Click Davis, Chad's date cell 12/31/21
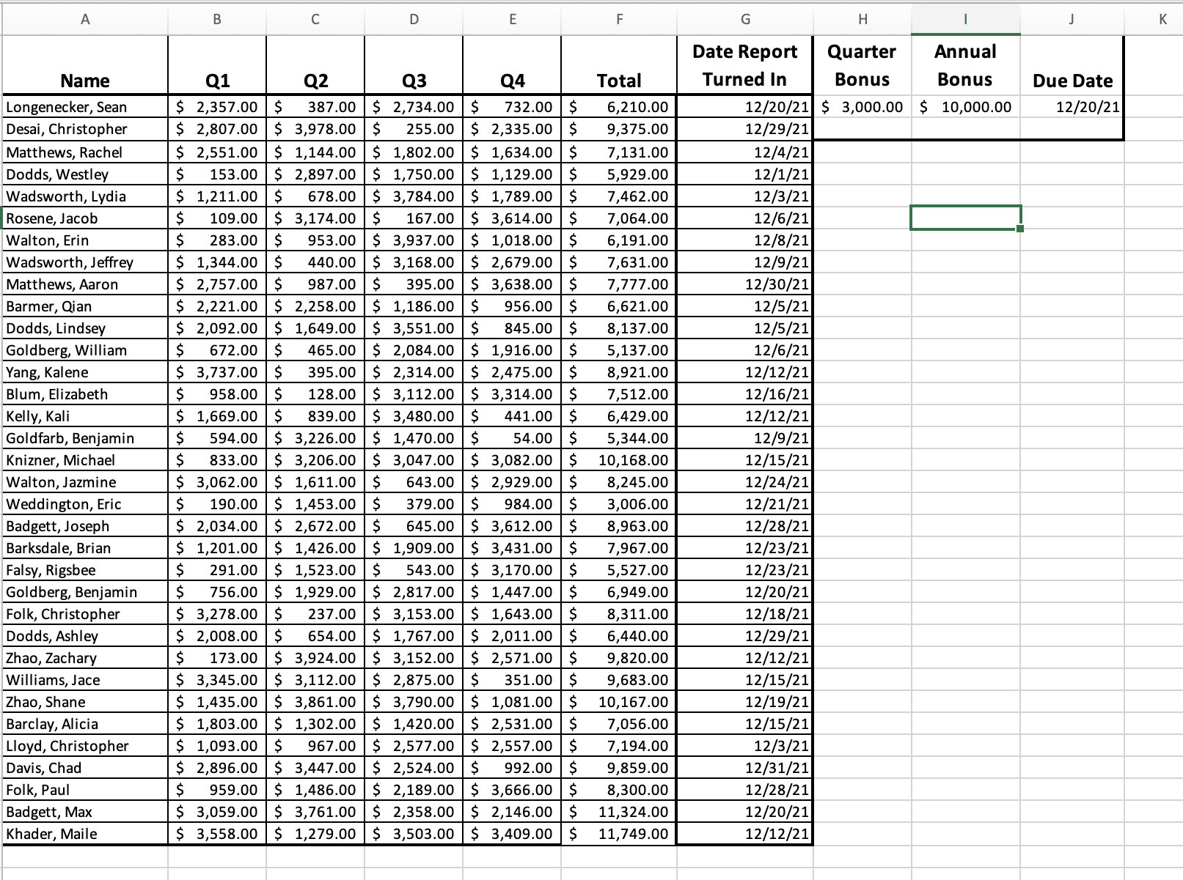1183x880 pixels. point(744,768)
